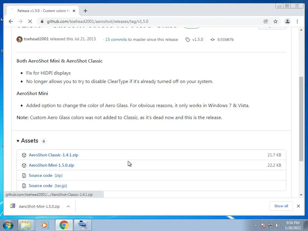Click the 'AeroShot Mini' heading
The width and height of the screenshot is (308, 231).
click(x=32, y=93)
